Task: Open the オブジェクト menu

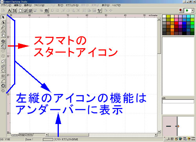Action: click(x=72, y=5)
